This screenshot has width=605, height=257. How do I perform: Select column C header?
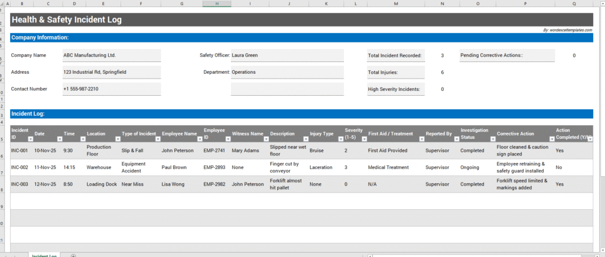(48, 4)
